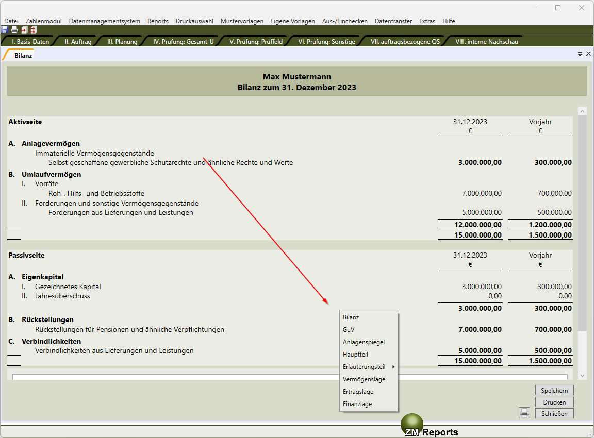Click the double red arrow document icon

click(x=34, y=30)
